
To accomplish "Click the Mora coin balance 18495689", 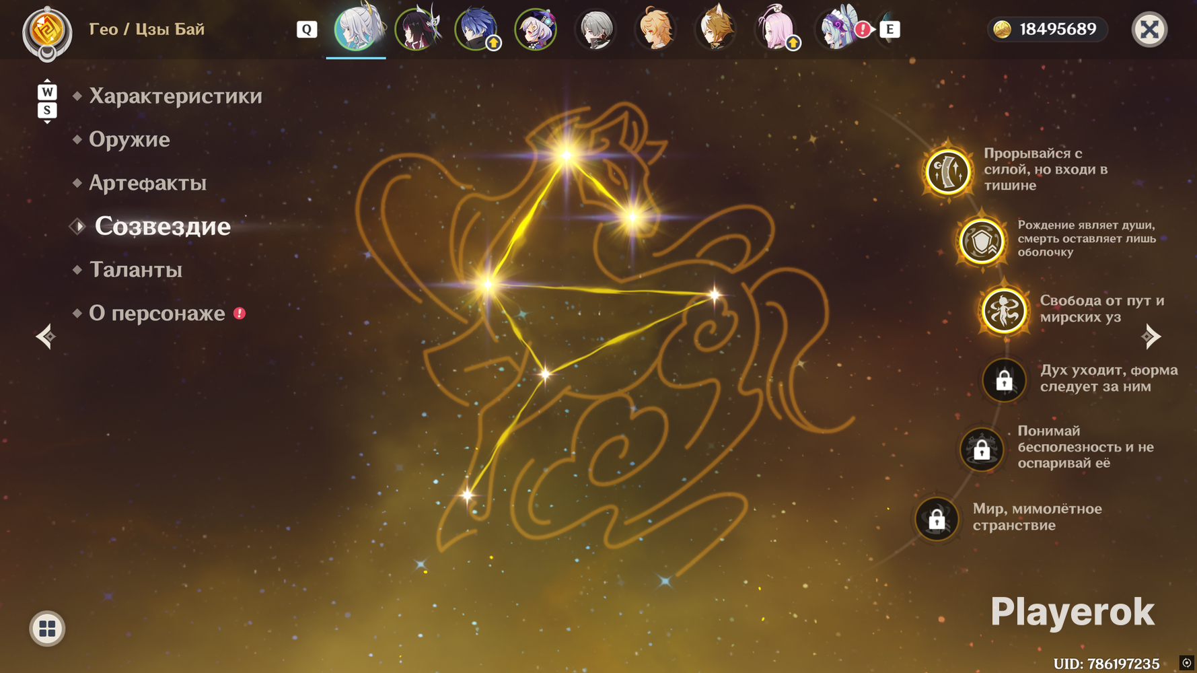I will point(1047,30).
